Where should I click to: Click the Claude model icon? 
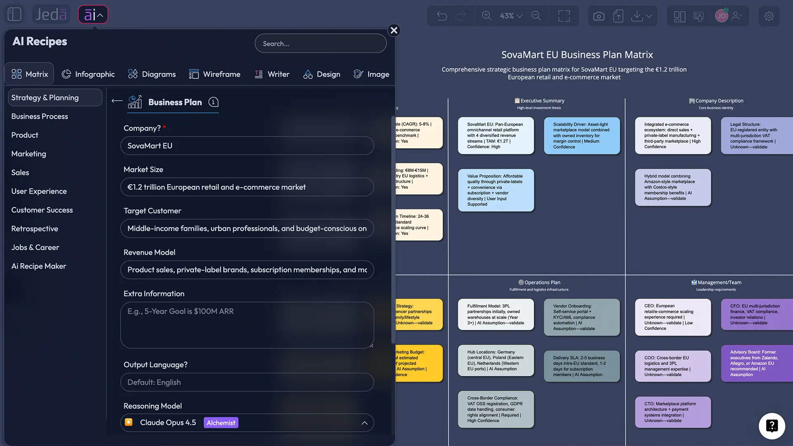(128, 422)
